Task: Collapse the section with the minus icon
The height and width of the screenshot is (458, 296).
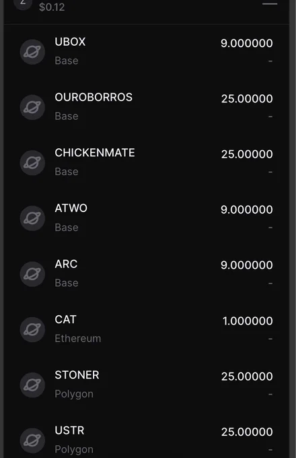Action: click(270, 4)
